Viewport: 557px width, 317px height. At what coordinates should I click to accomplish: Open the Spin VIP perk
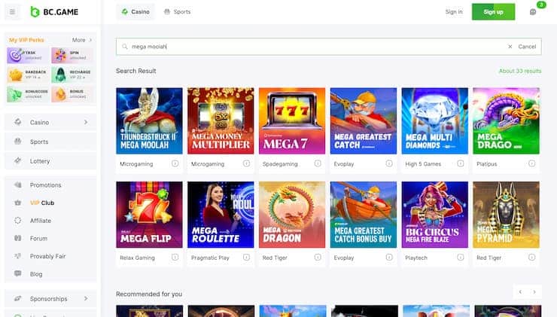tap(72, 55)
